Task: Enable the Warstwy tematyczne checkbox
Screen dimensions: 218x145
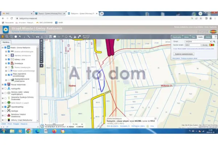Action: (9, 55)
